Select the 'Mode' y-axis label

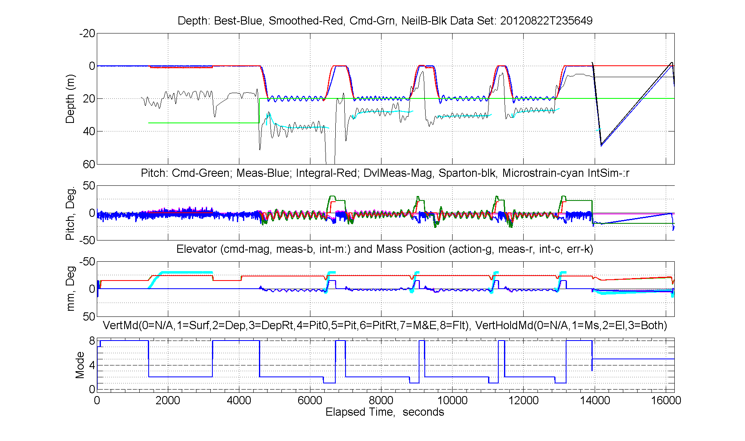pos(80,365)
